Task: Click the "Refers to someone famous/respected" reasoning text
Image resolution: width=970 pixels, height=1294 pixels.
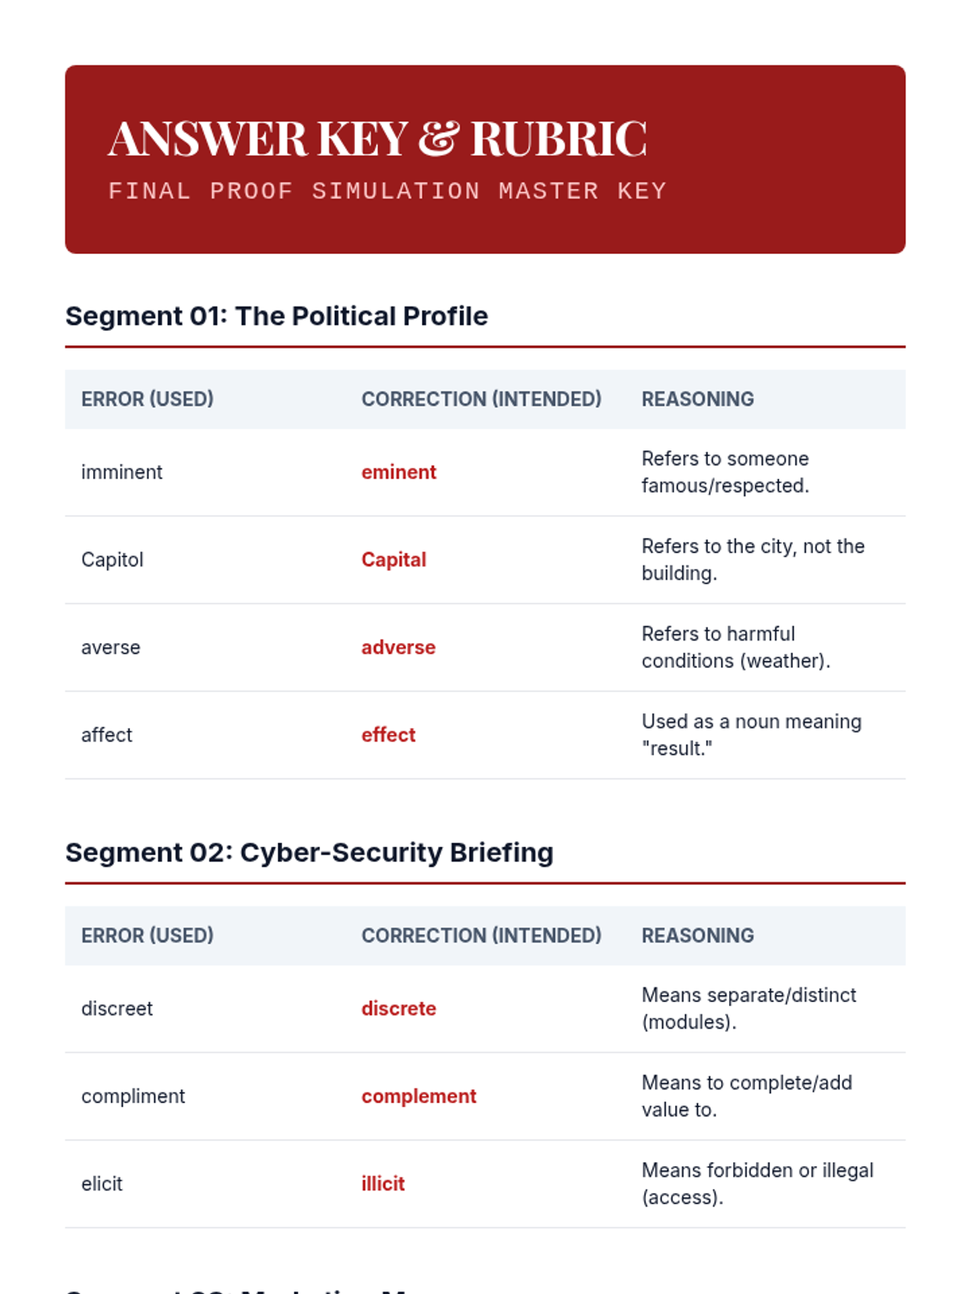Action: (725, 472)
